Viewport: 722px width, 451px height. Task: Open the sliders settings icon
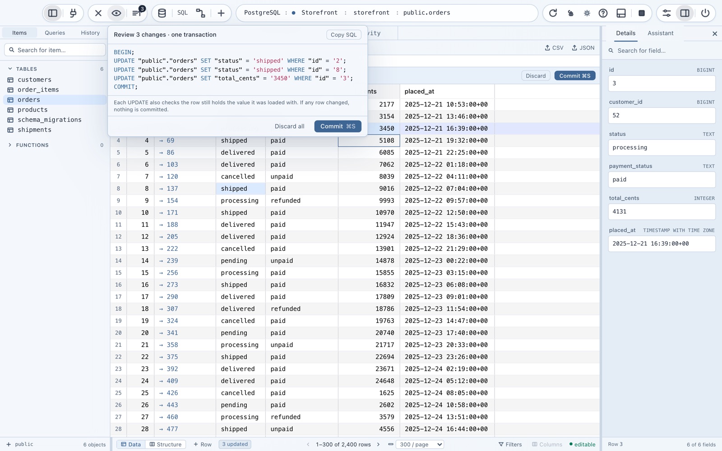click(x=666, y=13)
